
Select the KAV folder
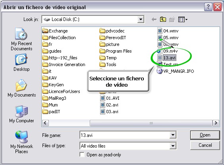[49, 78]
